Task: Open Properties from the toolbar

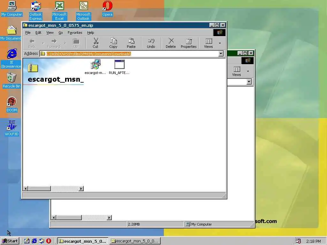Action: coord(188,43)
